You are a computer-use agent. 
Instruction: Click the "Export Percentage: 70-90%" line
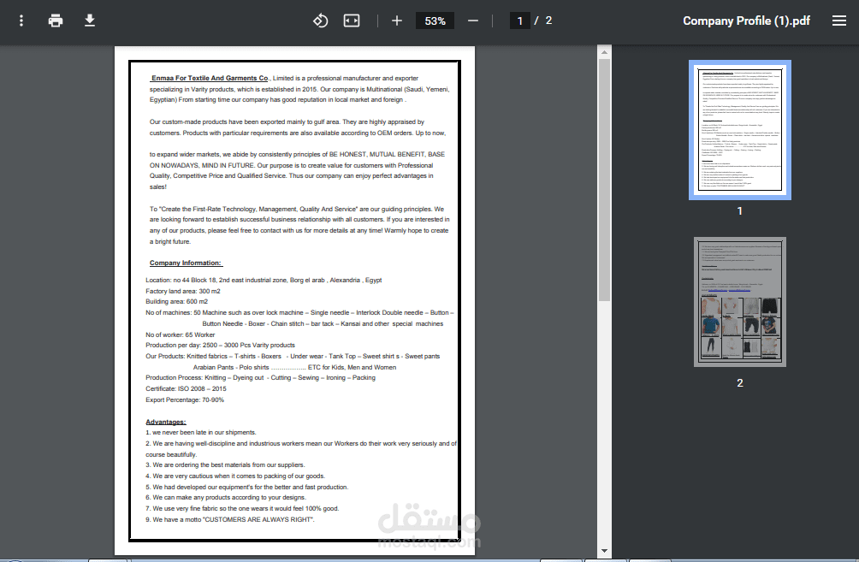tap(185, 399)
